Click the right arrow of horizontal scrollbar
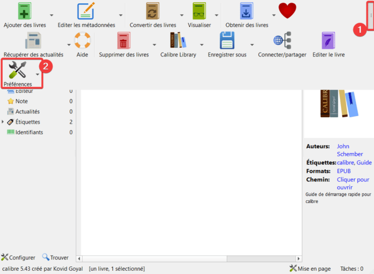The image size is (374, 274). [298, 258]
